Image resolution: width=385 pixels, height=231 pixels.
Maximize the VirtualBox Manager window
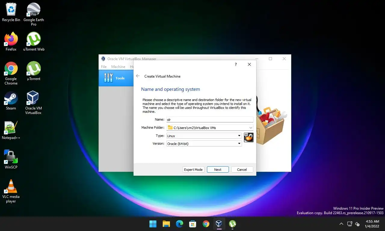point(270,59)
